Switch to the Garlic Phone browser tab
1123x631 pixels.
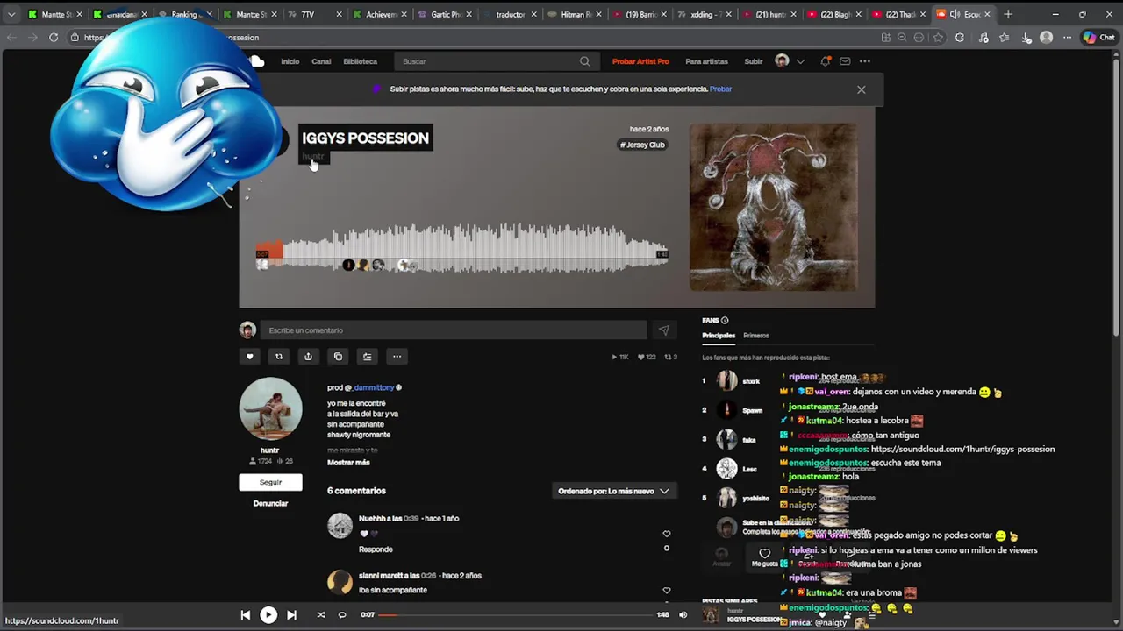click(x=444, y=14)
